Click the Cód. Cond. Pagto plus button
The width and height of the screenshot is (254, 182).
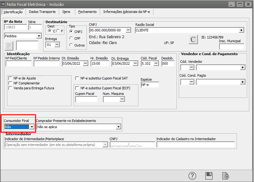(x=243, y=82)
